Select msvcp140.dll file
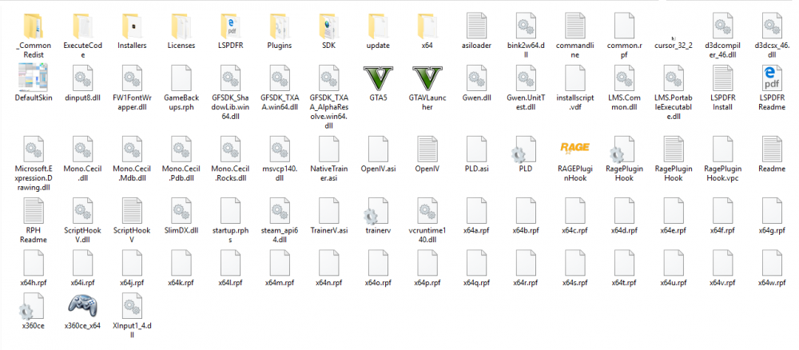The height and width of the screenshot is (350, 799). [280, 149]
